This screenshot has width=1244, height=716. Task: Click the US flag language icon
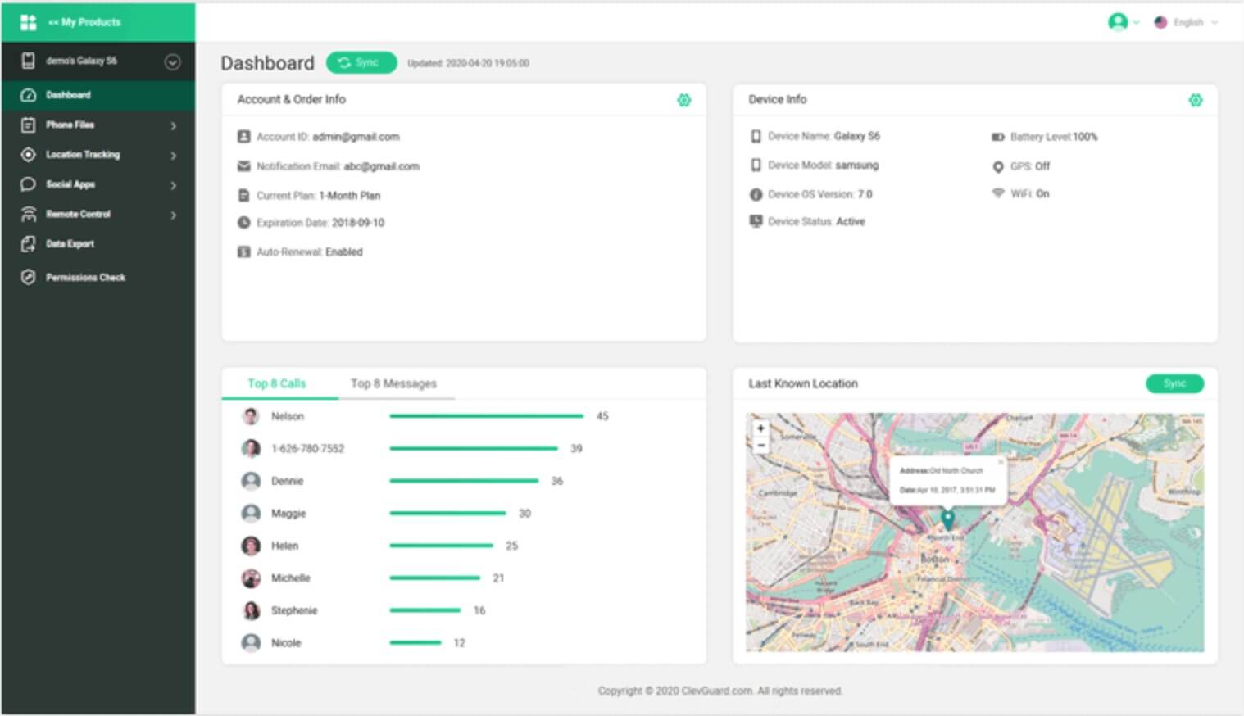pos(1160,22)
